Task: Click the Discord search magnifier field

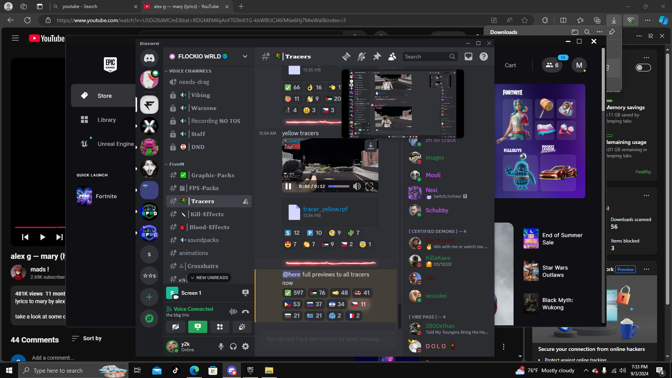Action: click(430, 57)
